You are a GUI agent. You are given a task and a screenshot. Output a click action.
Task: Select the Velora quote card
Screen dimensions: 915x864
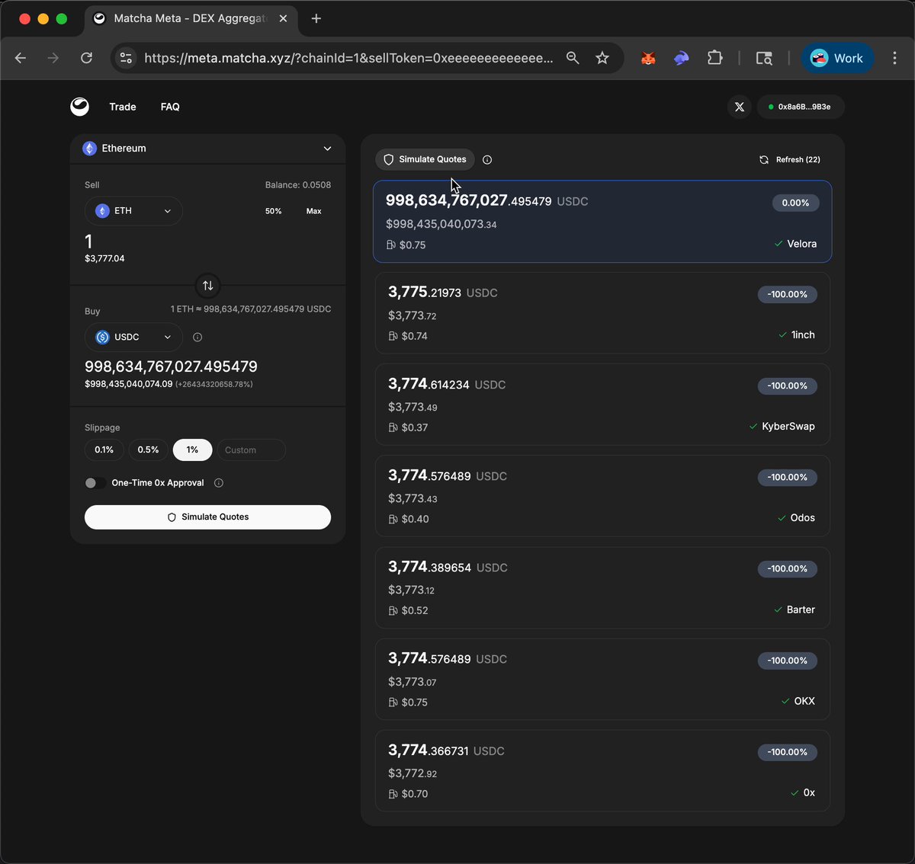point(602,222)
